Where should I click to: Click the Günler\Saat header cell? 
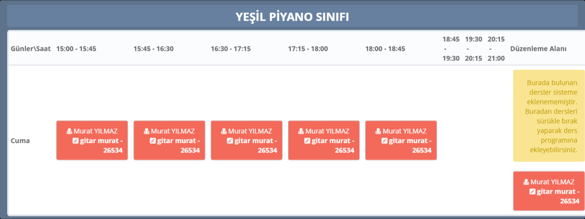tap(31, 48)
